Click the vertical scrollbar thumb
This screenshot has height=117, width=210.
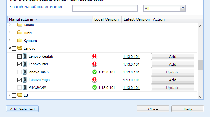(201, 65)
